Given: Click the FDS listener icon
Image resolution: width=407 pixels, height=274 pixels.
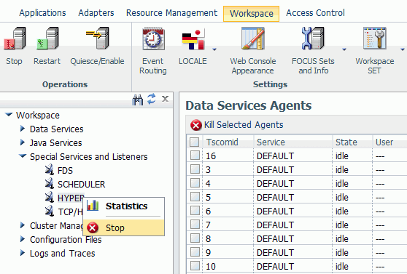Looking at the screenshot, I should (50, 170).
